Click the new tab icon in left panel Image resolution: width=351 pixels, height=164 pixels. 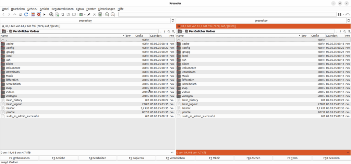tap(173, 21)
